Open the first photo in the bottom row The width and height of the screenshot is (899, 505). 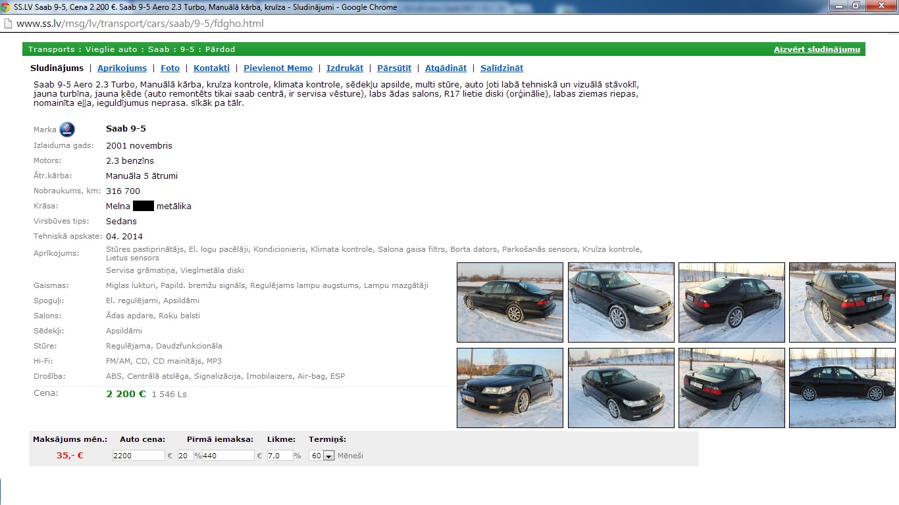tap(510, 388)
